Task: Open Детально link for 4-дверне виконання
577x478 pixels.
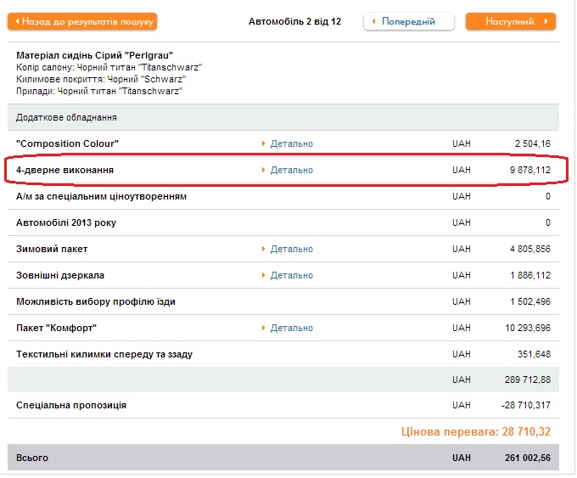Action: tap(291, 170)
